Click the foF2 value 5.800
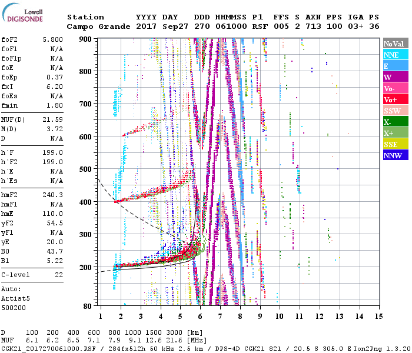 click(x=53, y=39)
